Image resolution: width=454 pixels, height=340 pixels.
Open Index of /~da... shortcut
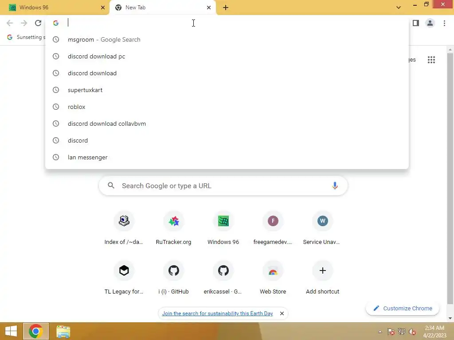124,229
